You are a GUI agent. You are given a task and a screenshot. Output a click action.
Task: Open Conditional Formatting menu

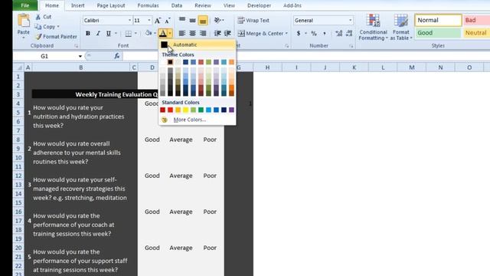coord(373,28)
